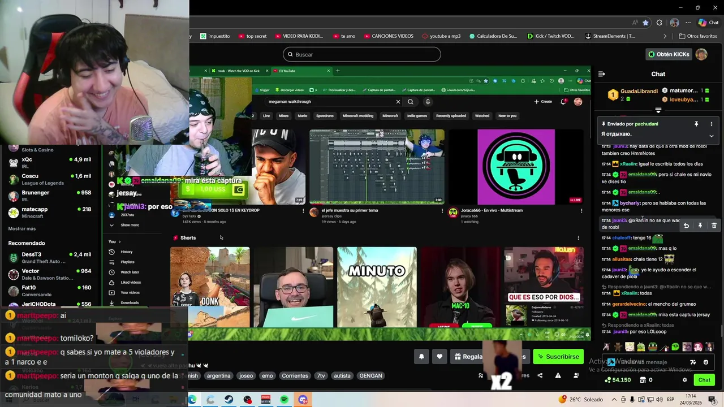Open followed channel 'Brunenger'

(50, 196)
